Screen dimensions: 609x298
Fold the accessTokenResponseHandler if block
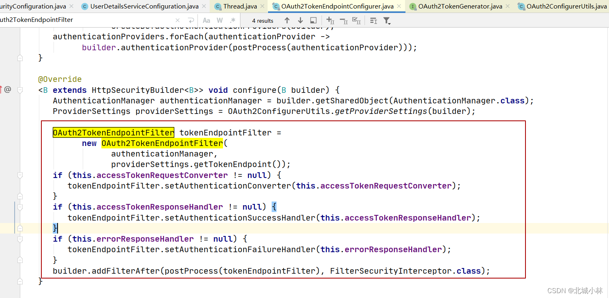click(x=20, y=207)
